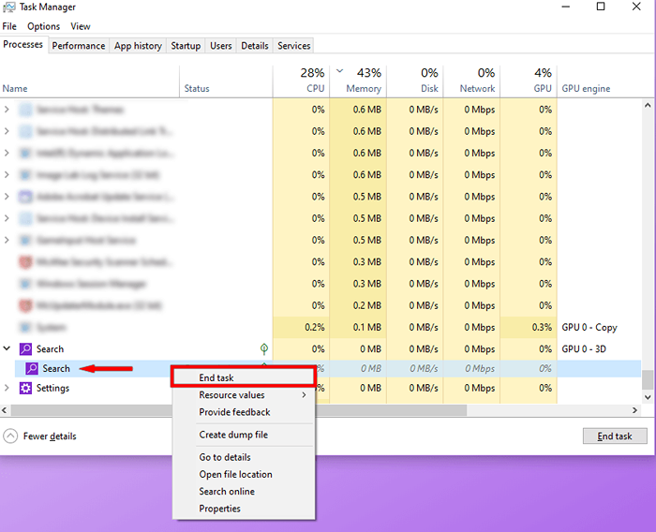Viewport: 656px width, 532px height.
Task: Click the Search child process icon
Action: (32, 368)
